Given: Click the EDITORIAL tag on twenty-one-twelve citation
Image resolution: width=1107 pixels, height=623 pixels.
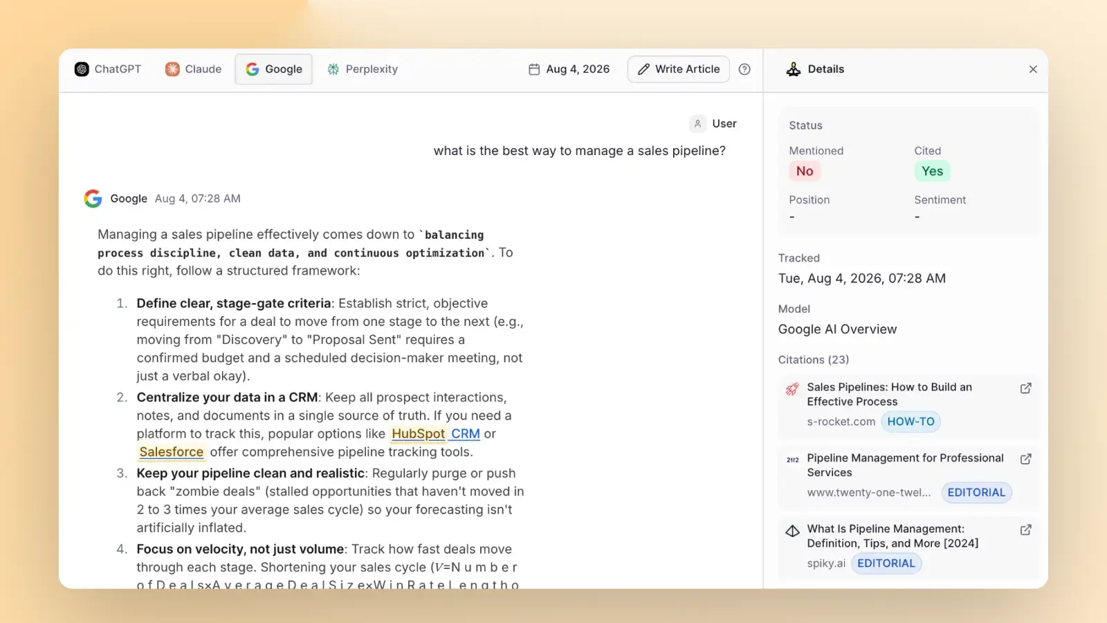Looking at the screenshot, I should (976, 492).
